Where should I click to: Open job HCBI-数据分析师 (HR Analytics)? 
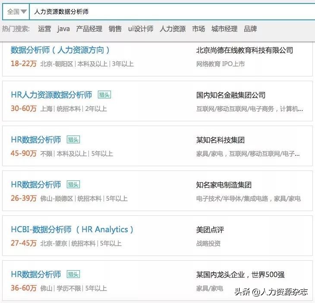[x=72, y=230]
